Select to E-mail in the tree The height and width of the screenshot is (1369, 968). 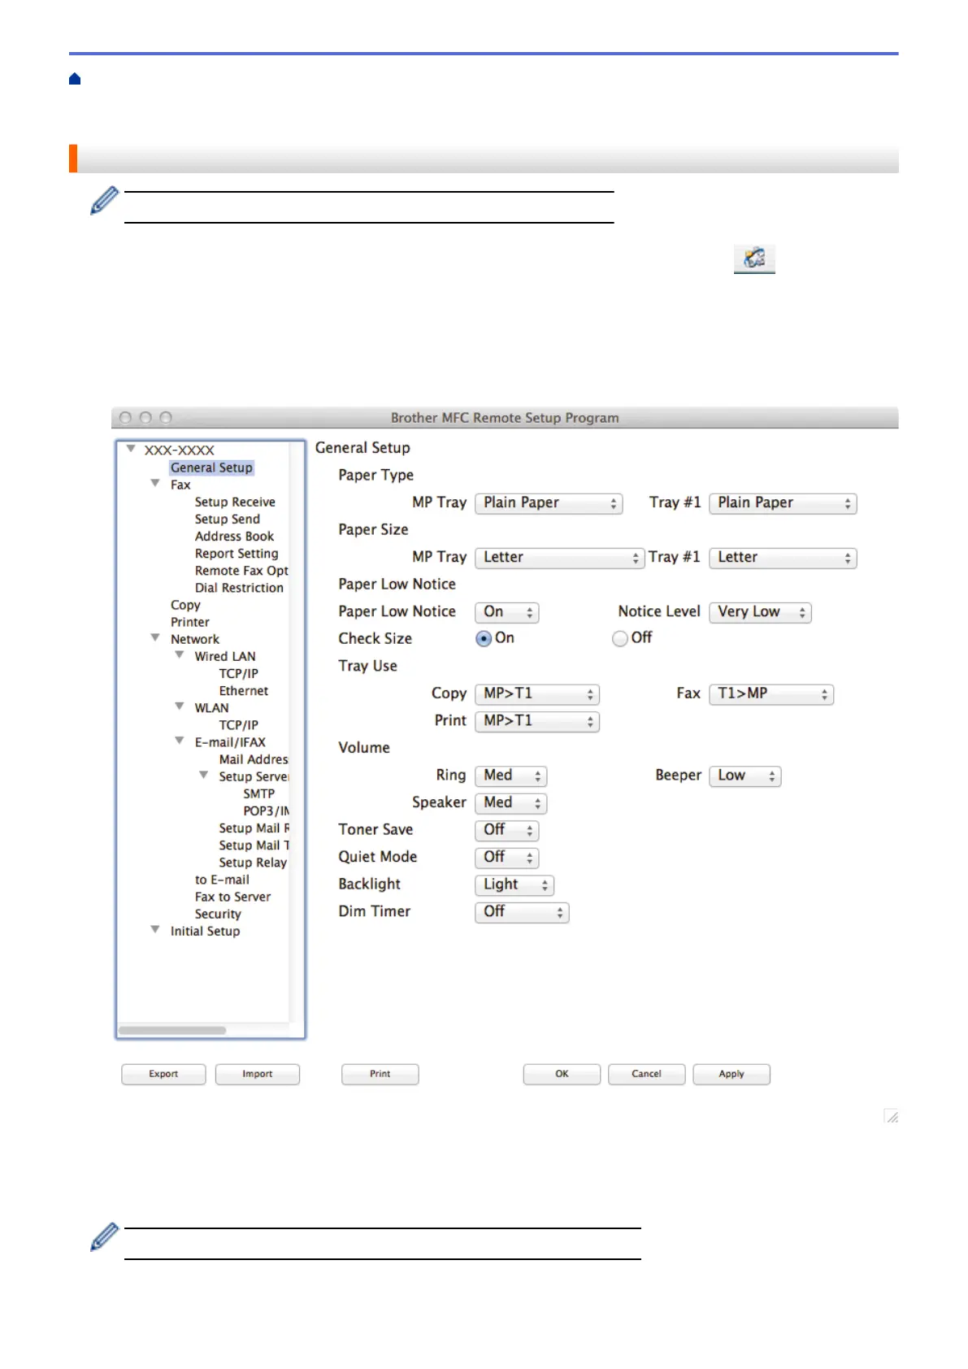tap(222, 880)
